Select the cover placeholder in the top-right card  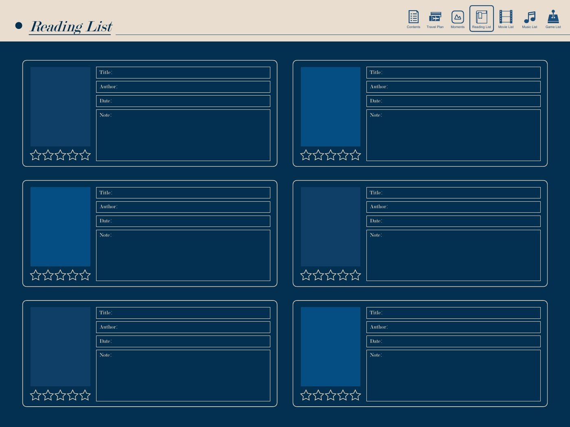tap(331, 107)
